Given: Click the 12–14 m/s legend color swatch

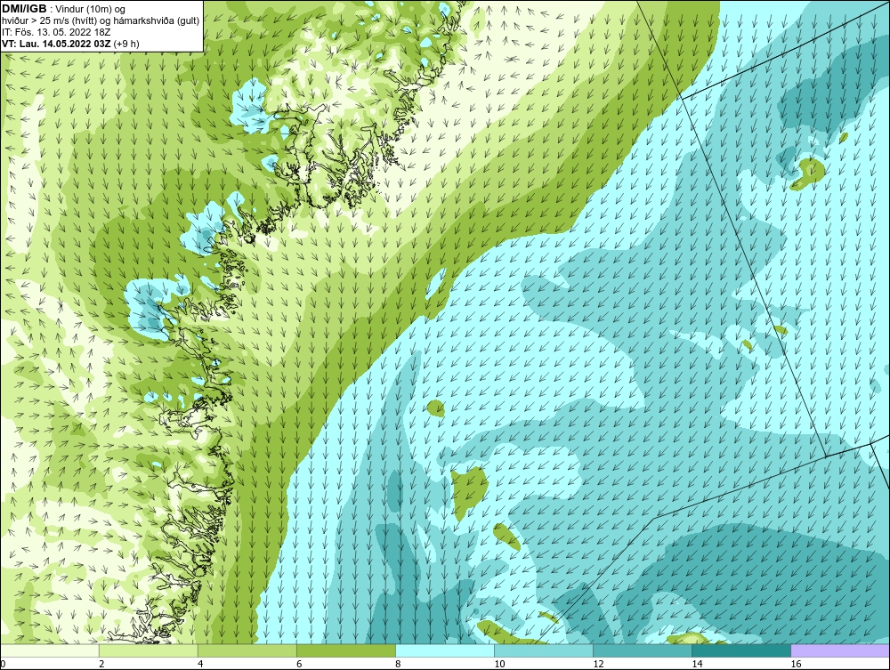Looking at the screenshot, I should pyautogui.click(x=643, y=650).
